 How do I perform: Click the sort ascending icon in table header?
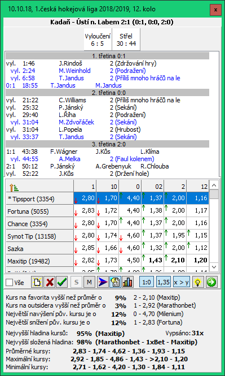(14, 187)
